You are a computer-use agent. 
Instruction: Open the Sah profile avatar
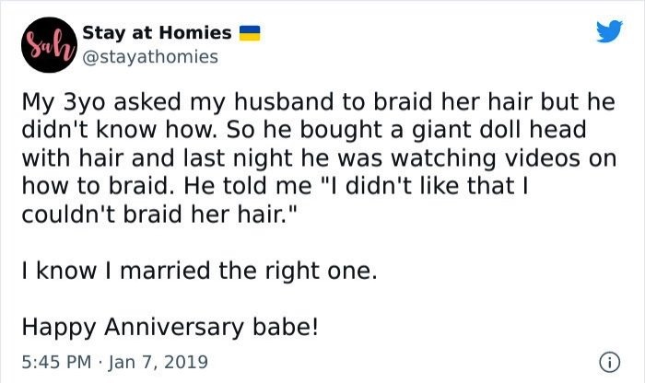(50, 45)
